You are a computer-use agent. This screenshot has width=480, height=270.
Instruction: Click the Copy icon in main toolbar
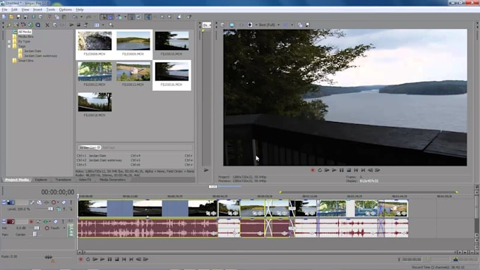pyautogui.click(x=57, y=17)
